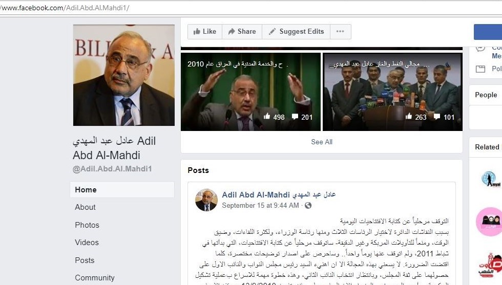Open the large profile picture
Image resolution: width=502 pixels, height=285 pixels.
pyautogui.click(x=124, y=75)
